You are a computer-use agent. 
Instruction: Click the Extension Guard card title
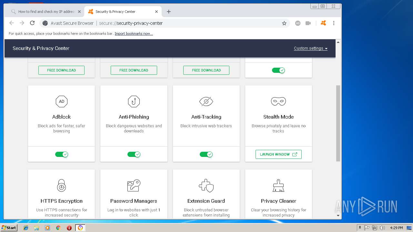coord(206,201)
